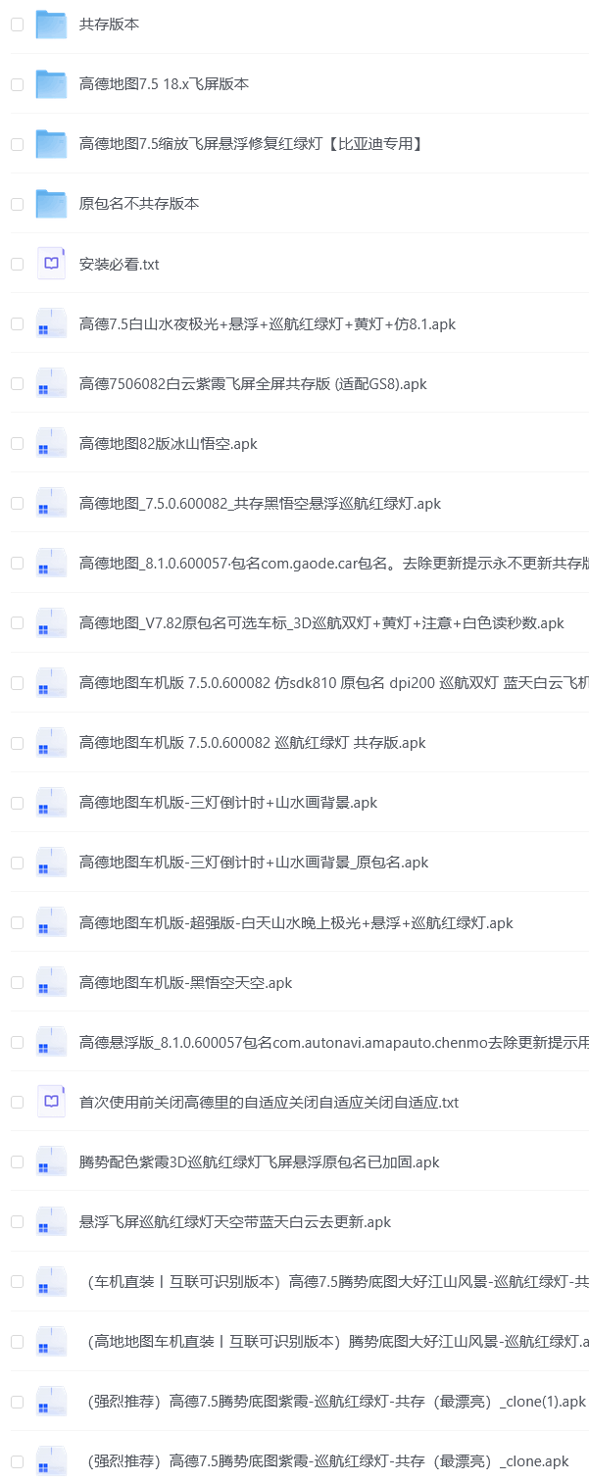
Task: Open 高德地图_7.5.0.600082_共存黑悟空悬浮巡航红绿灯.apk
Action: click(x=260, y=503)
